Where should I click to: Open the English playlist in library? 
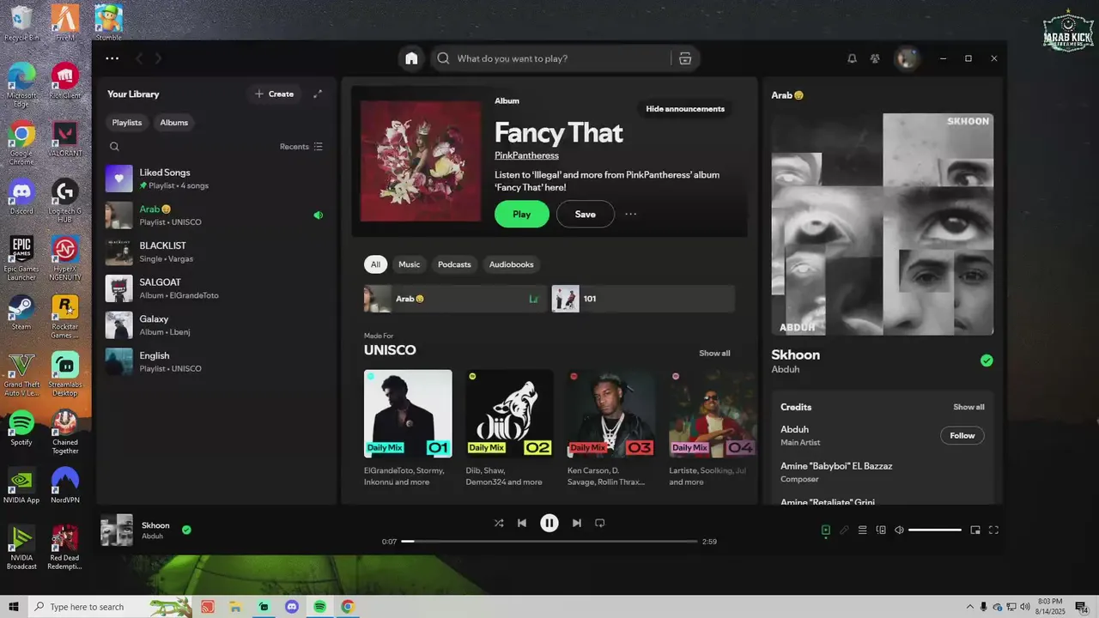point(216,361)
